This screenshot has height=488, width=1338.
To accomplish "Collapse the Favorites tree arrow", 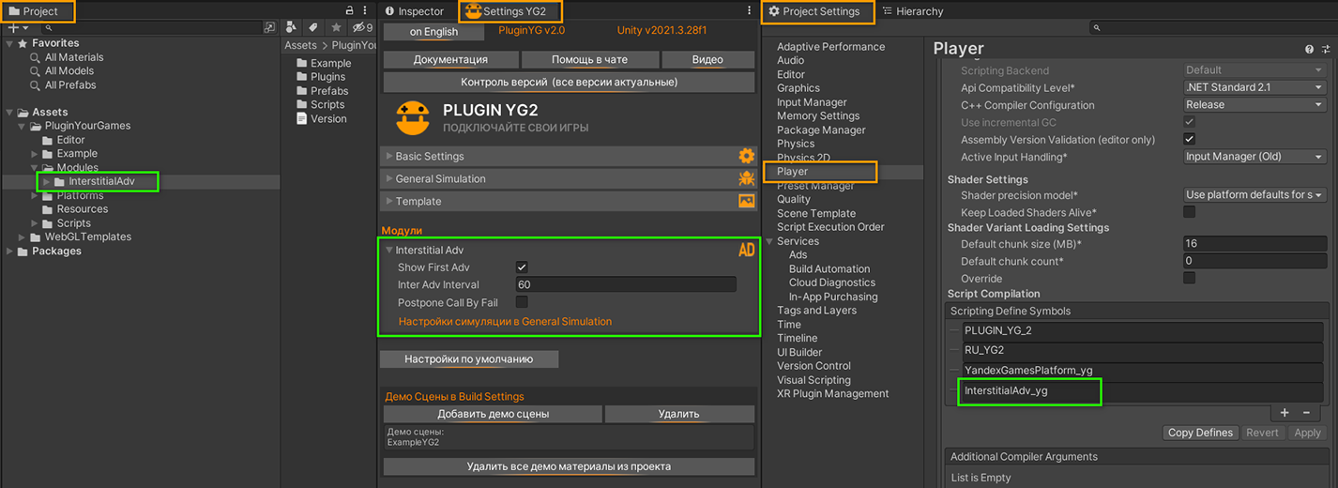I will click(10, 43).
